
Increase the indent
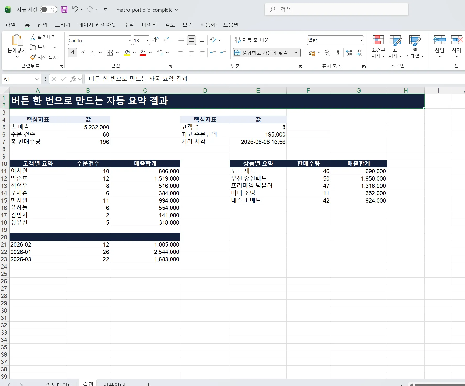point(223,53)
